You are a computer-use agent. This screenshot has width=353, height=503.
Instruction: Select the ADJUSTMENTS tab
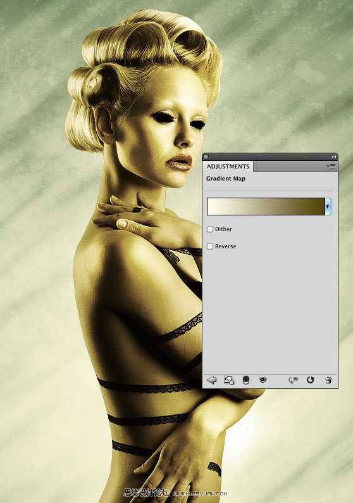coord(228,166)
